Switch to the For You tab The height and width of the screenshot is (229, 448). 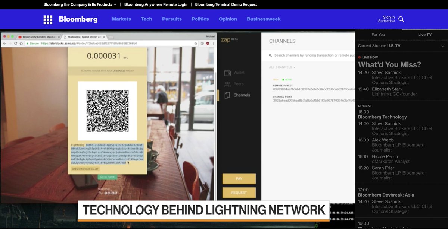[x=378, y=35]
